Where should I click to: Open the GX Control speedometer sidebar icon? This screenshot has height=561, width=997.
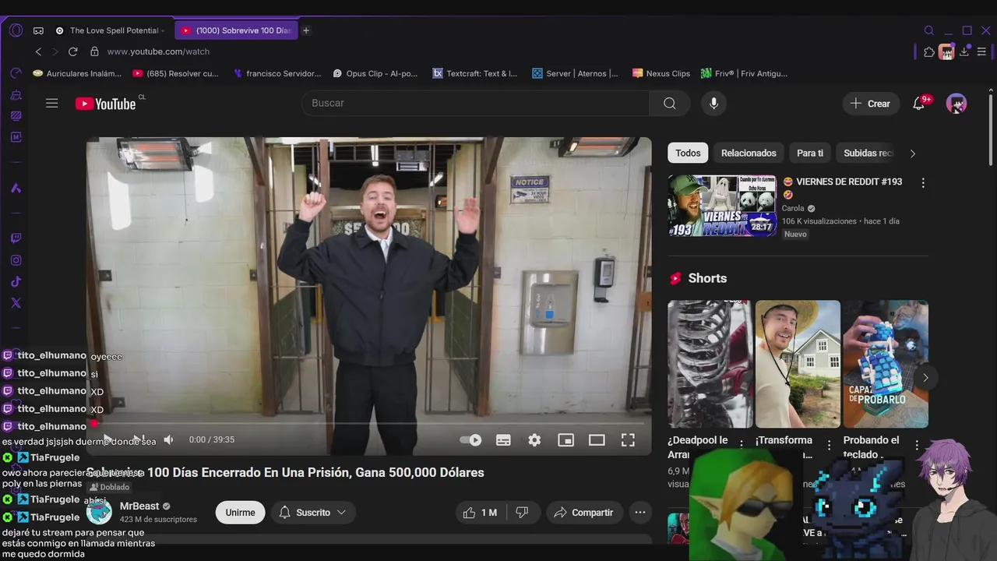click(16, 73)
